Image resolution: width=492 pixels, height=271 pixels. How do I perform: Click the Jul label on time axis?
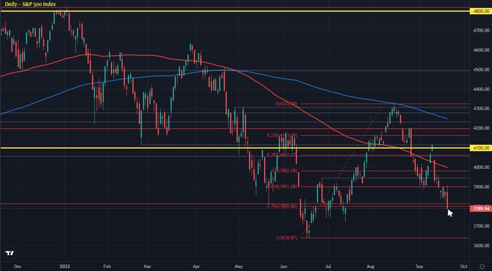[x=329, y=266]
